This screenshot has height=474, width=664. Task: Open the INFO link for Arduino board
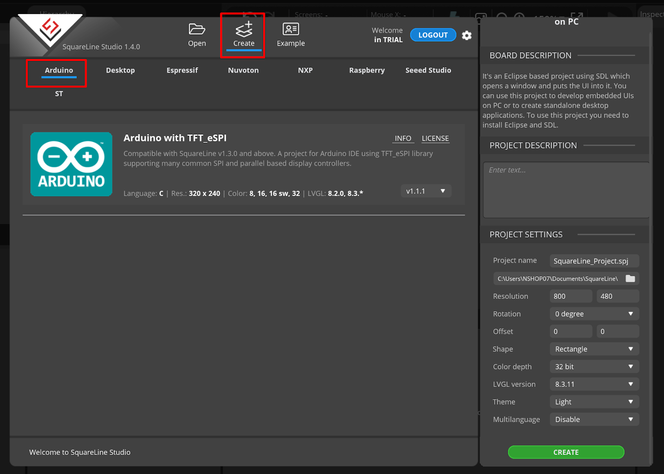[x=403, y=138]
